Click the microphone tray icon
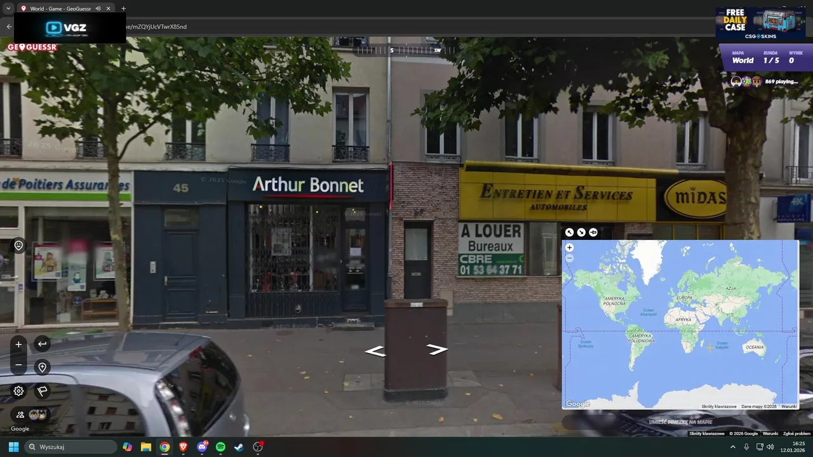This screenshot has height=457, width=813. [746, 447]
